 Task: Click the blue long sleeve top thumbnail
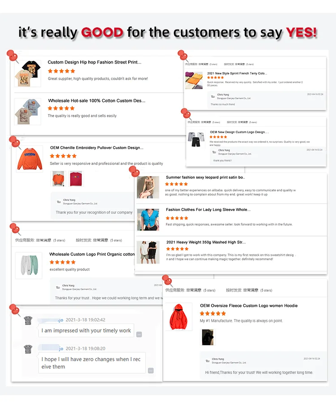(148, 220)
